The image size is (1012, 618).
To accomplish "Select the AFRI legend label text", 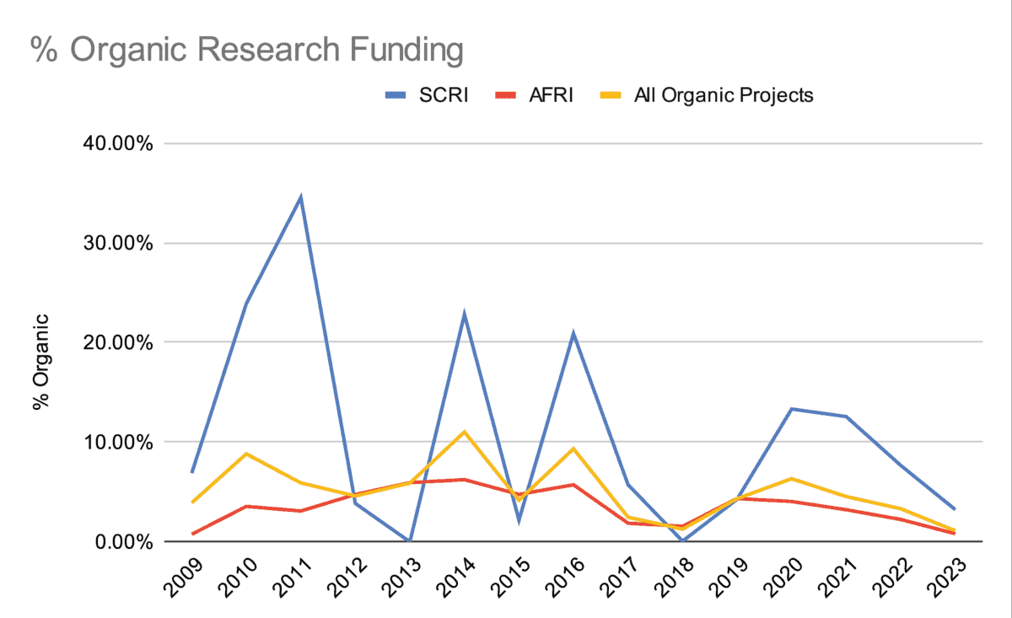I will 550,95.
